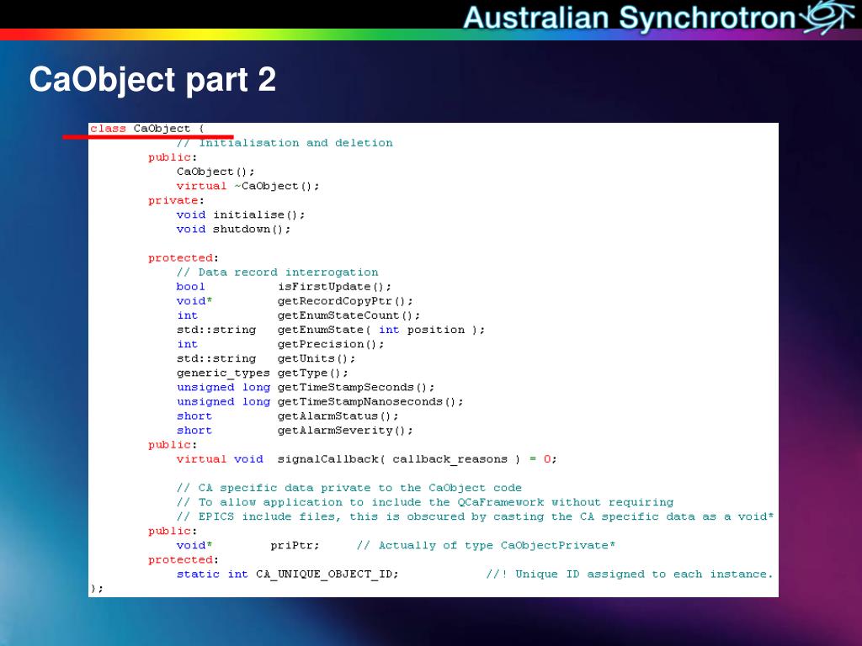Click the "getTimeStampNanoseconds();" method
862x646 pixels.
click(x=370, y=401)
